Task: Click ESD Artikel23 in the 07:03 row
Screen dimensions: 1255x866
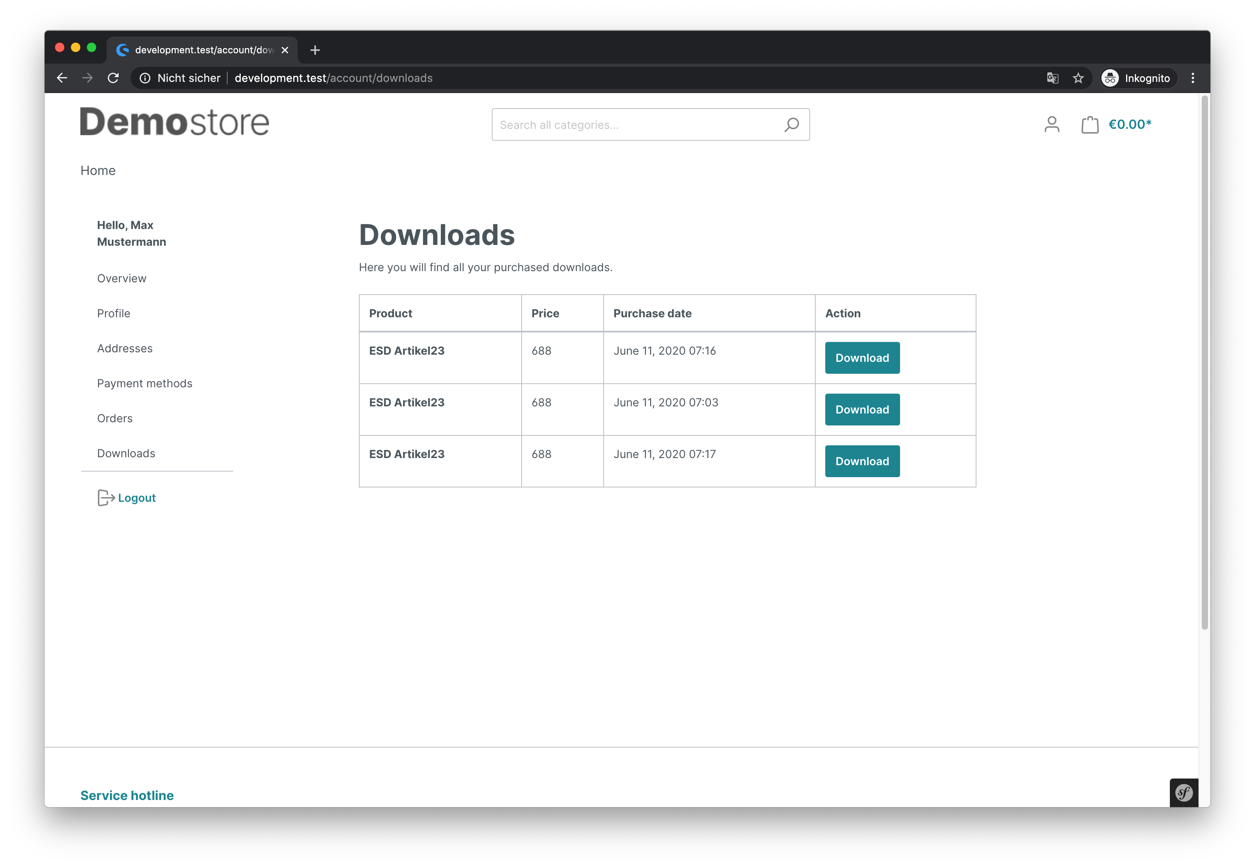Action: click(407, 402)
